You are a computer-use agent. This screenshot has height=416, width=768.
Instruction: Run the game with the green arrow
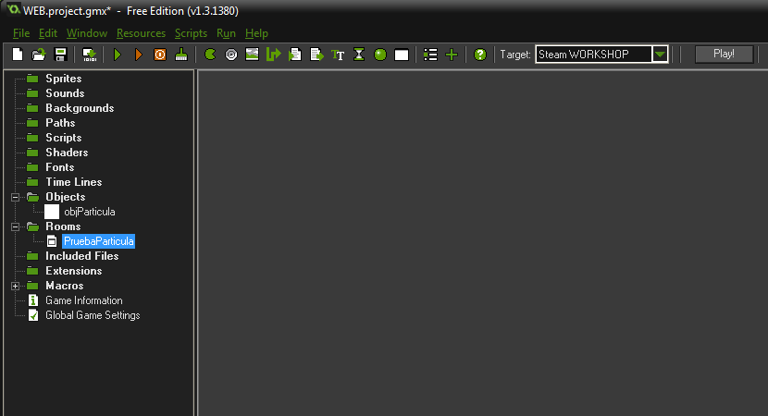(118, 55)
